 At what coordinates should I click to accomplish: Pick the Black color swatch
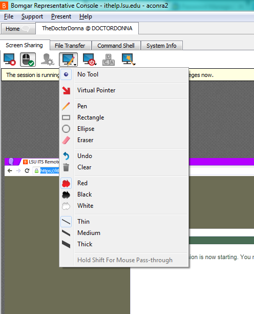tap(66, 194)
